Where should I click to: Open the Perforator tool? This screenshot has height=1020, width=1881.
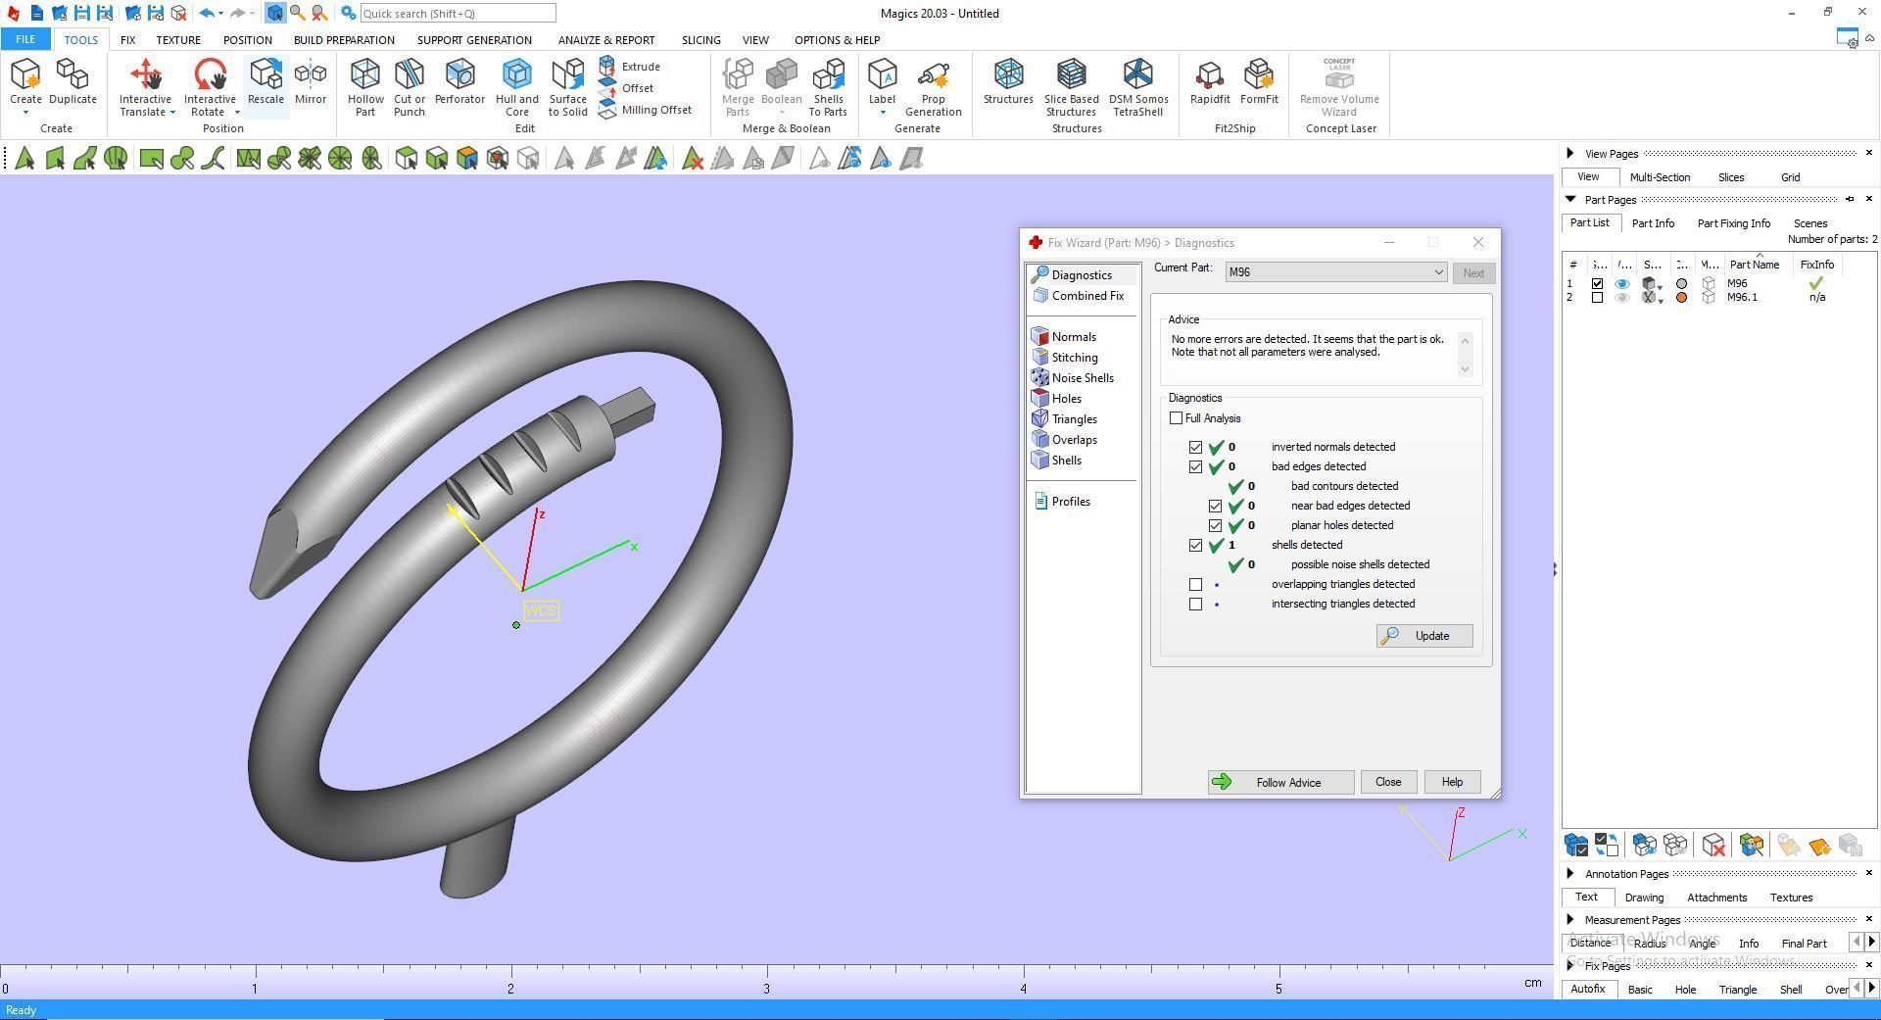tap(459, 81)
